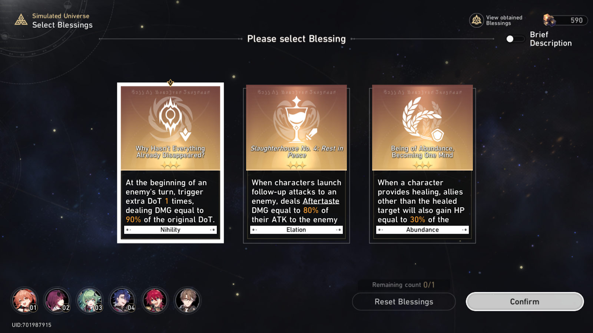This screenshot has height=333, width=593.
Task: Choose green-haired character portrait 03
Action: point(90,300)
